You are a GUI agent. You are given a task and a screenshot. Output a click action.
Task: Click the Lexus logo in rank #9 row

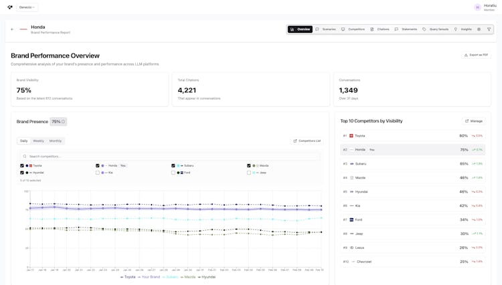click(x=352, y=248)
